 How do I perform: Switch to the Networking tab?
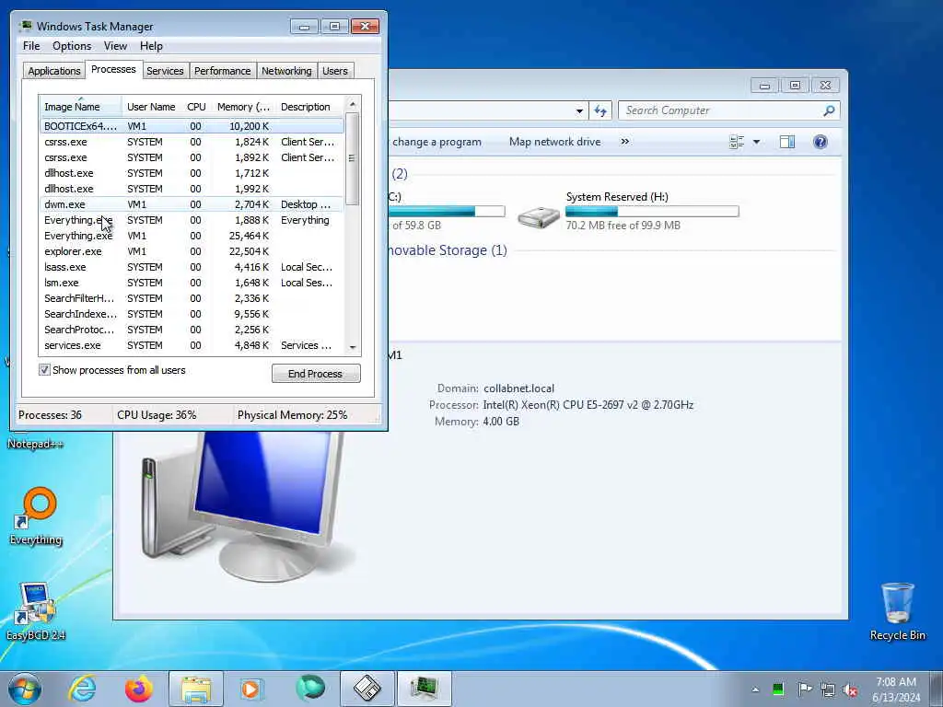point(286,71)
